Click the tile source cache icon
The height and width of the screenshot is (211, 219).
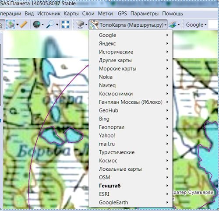click(80, 25)
